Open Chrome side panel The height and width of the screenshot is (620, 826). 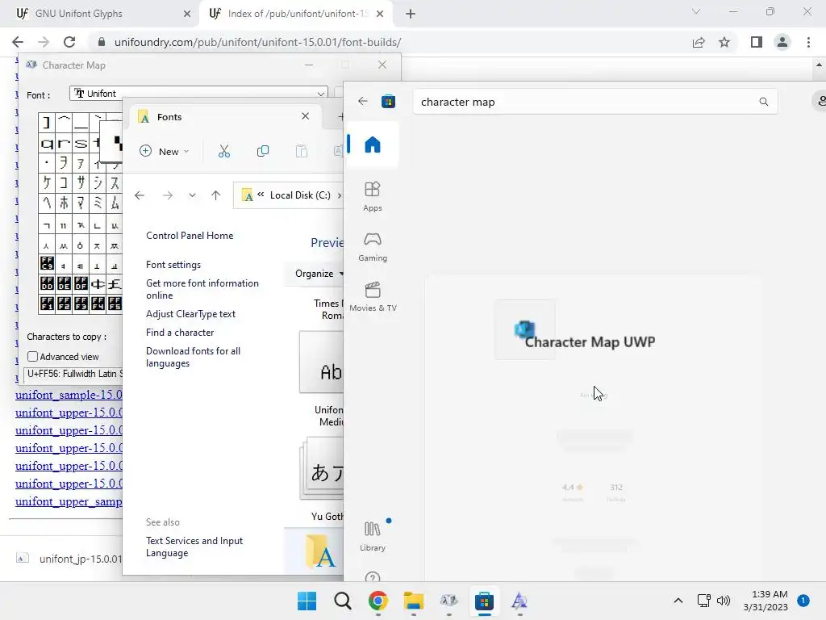click(757, 42)
